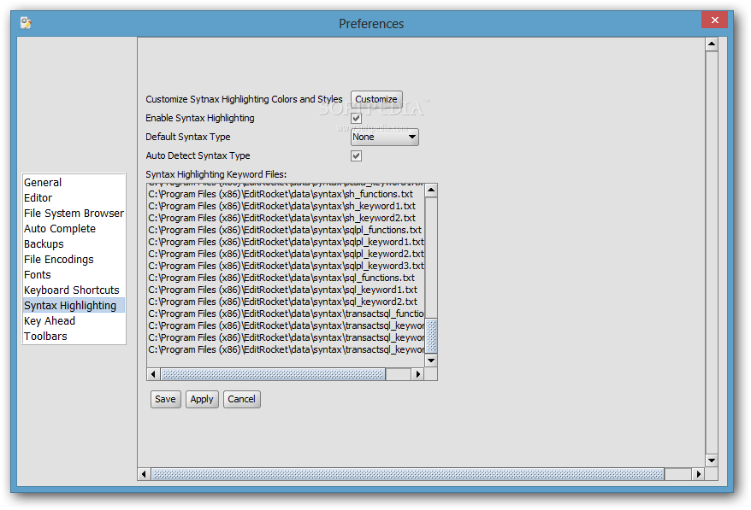
Task: Toggle Auto Detect Syntax Type checkbox
Action: [356, 155]
